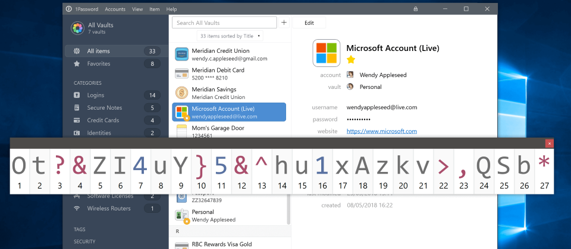Click into the Search All Vaults field
This screenshot has width=571, height=249.
(224, 23)
